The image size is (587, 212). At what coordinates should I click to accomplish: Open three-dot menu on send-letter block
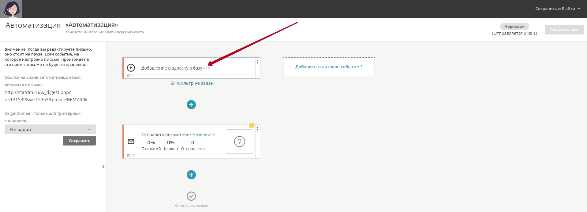258,129
